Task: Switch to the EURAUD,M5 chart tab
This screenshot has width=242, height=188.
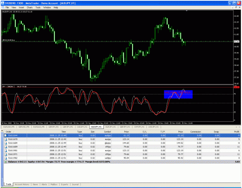Action: (39, 127)
